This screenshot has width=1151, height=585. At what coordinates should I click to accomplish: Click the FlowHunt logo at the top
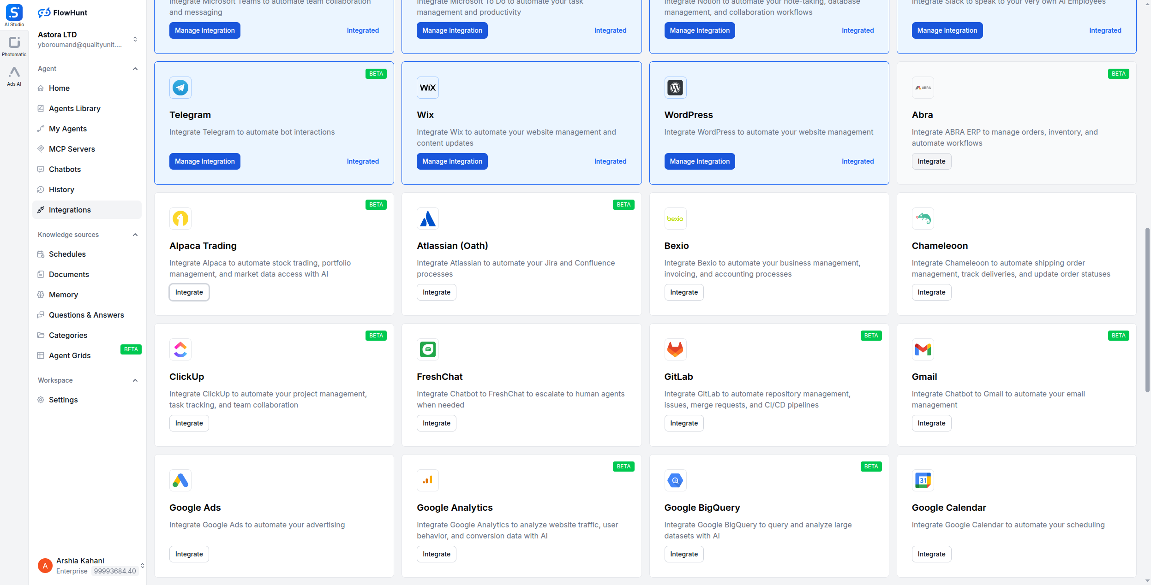click(62, 12)
